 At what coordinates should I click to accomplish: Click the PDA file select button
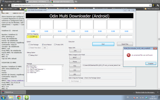[x=75, y=65]
